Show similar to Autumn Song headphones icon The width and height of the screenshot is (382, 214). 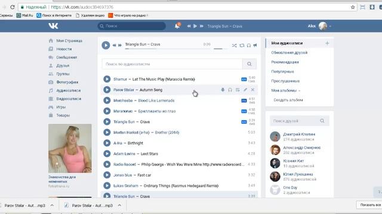click(230, 90)
